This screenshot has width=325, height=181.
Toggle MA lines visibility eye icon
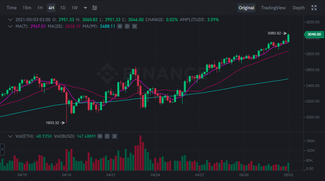[120, 26]
